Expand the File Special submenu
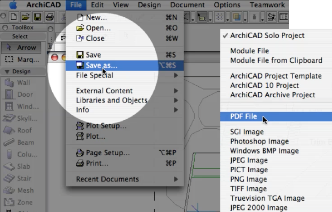 pyautogui.click(x=124, y=75)
